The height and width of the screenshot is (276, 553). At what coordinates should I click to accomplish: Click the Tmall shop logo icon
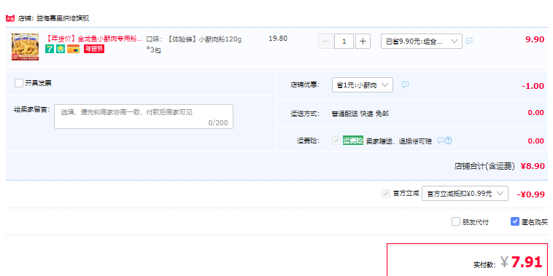(10, 18)
